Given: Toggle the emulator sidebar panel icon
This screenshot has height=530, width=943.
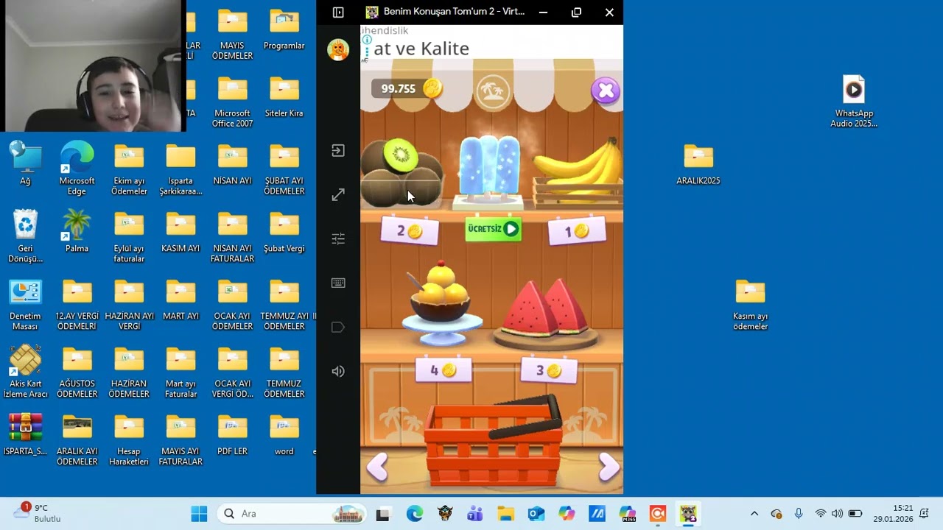Looking at the screenshot, I should tap(338, 13).
